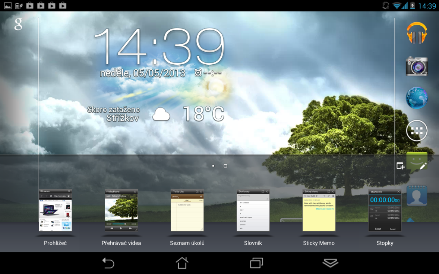
Task: Open the green Messaging app
Action: [417, 162]
